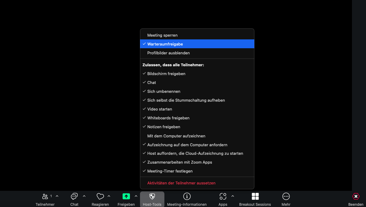Click the Mehr three-dots icon
The width and height of the screenshot is (366, 207).
coord(286,196)
